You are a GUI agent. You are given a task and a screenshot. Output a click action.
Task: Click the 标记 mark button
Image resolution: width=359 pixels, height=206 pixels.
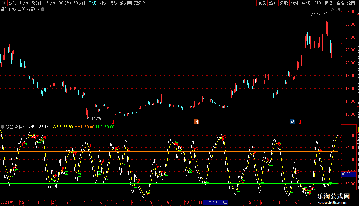(328, 3)
